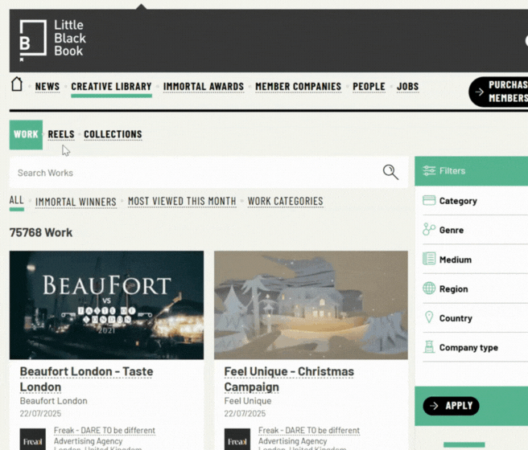Viewport: 528px width, 450px height.
Task: Open Feel Unique - Christmas Campaign title
Action: click(289, 379)
